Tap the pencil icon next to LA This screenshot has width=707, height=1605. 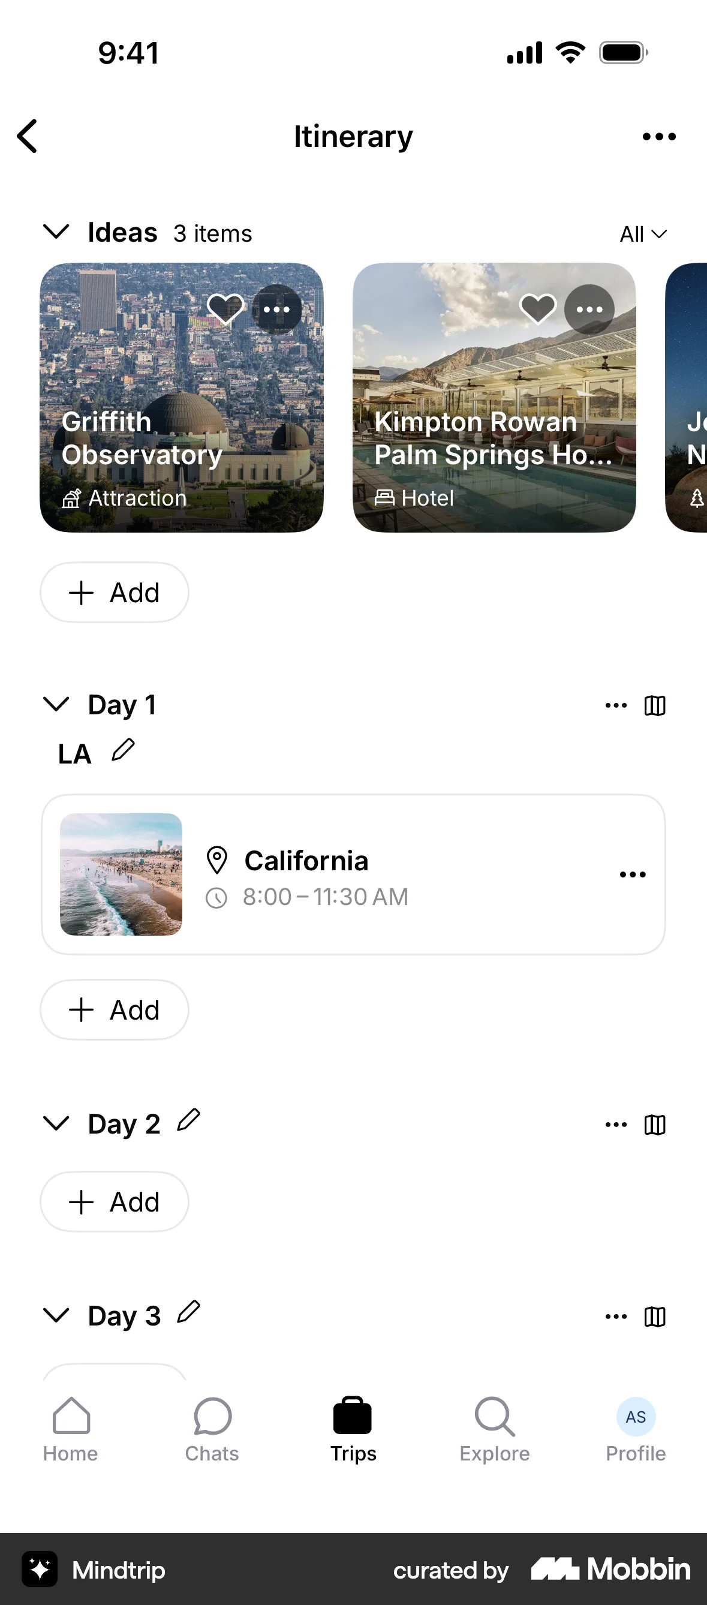coord(123,750)
